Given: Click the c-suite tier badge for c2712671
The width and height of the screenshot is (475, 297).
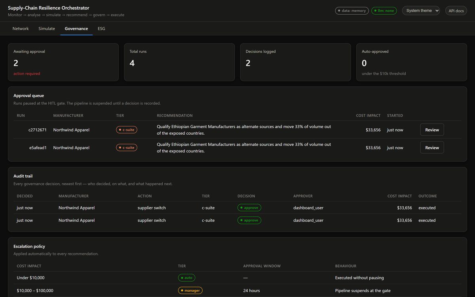Looking at the screenshot, I should tap(127, 130).
